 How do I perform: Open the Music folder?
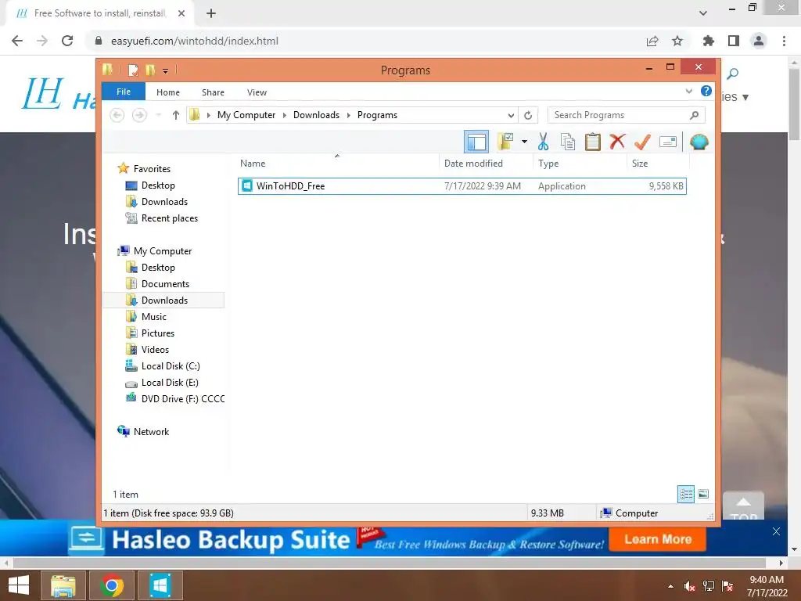[154, 316]
